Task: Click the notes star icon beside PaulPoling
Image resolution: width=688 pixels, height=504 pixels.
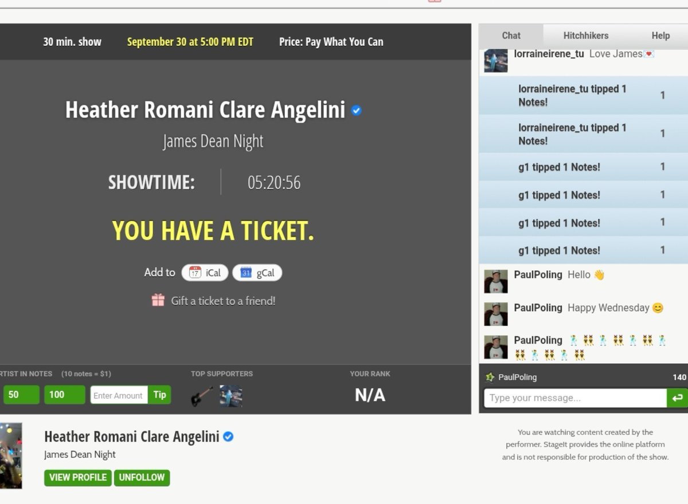Action: [490, 377]
